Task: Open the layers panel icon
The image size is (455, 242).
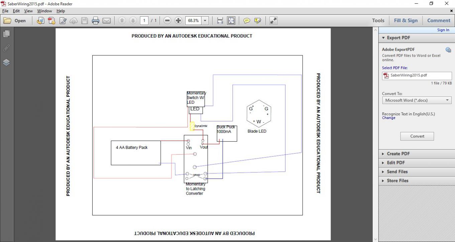Action: [x=6, y=62]
